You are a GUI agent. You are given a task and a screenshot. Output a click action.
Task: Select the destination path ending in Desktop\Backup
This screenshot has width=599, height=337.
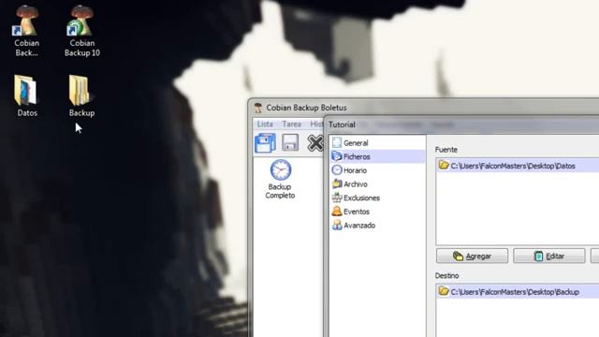(x=518, y=292)
